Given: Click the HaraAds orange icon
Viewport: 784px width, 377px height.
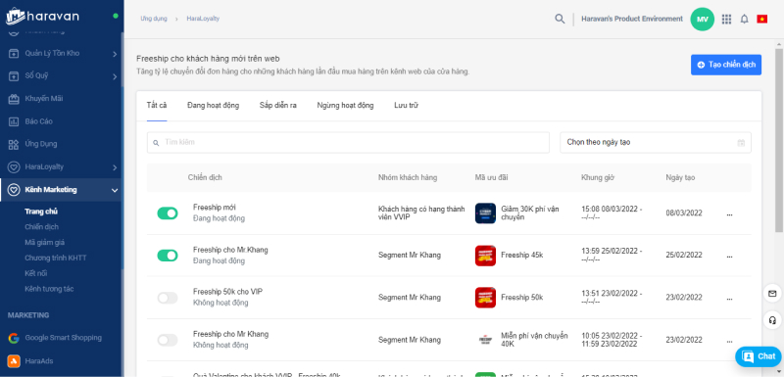Looking at the screenshot, I should click(14, 361).
